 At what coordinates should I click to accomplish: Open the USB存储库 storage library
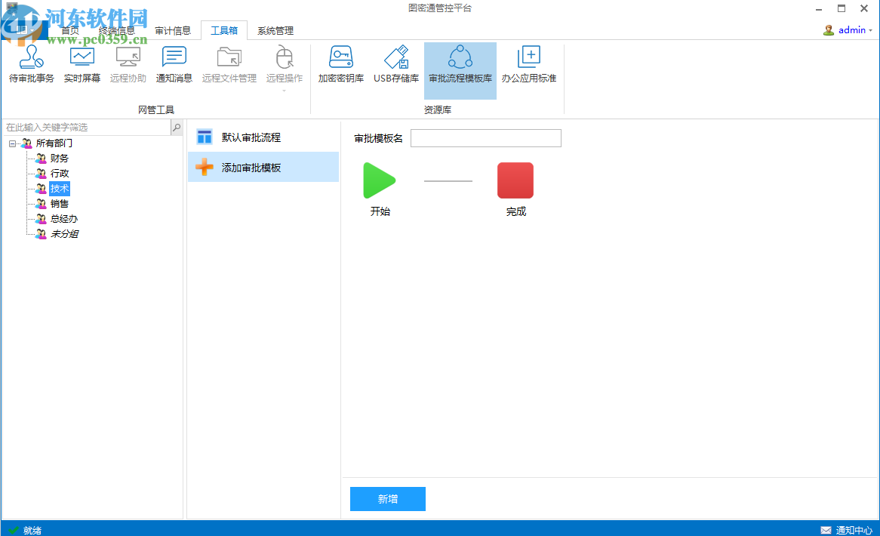tap(395, 63)
